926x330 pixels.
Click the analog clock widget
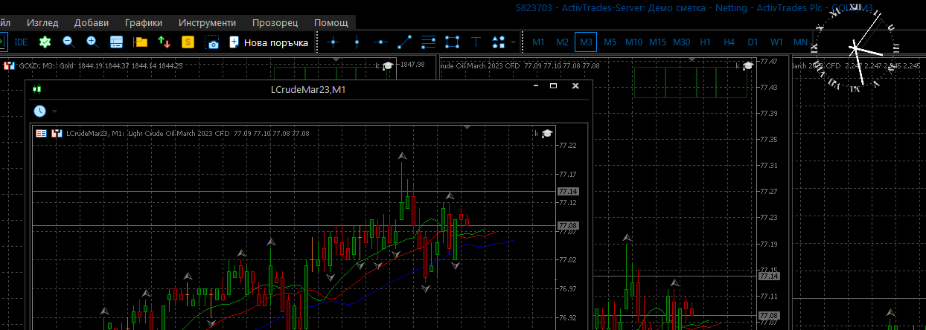[856, 49]
